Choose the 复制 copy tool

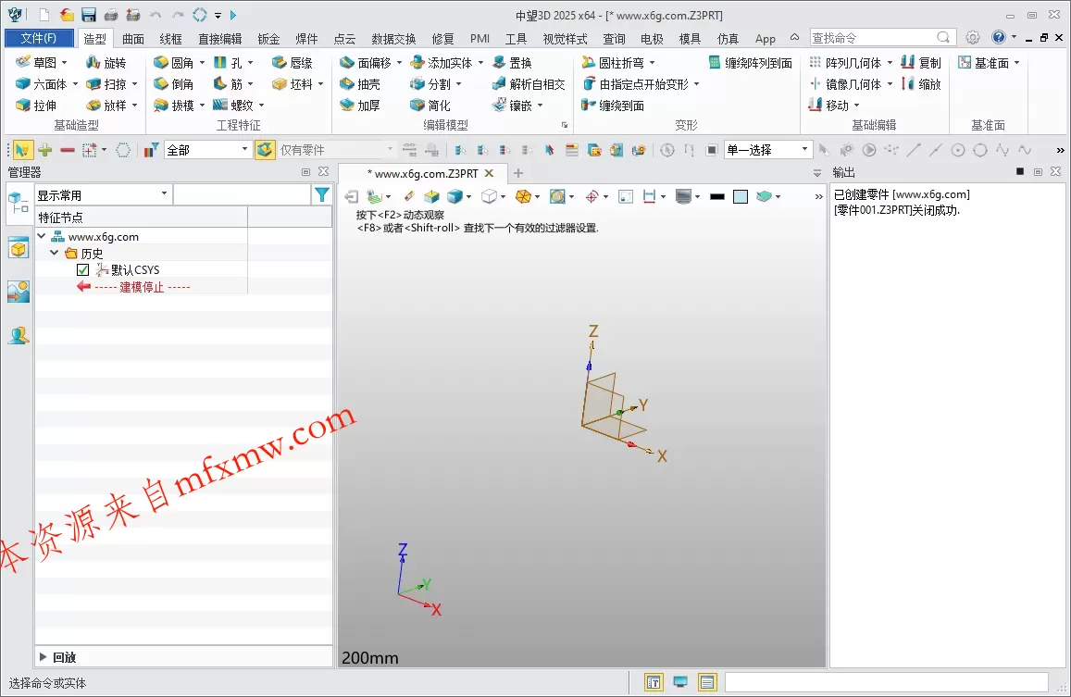[921, 62]
